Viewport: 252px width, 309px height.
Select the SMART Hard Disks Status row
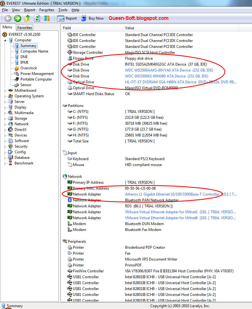pyautogui.click(x=150, y=94)
